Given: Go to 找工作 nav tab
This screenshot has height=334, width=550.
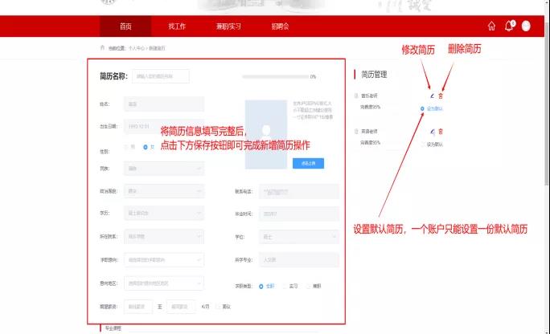Looking at the screenshot, I should (x=177, y=26).
